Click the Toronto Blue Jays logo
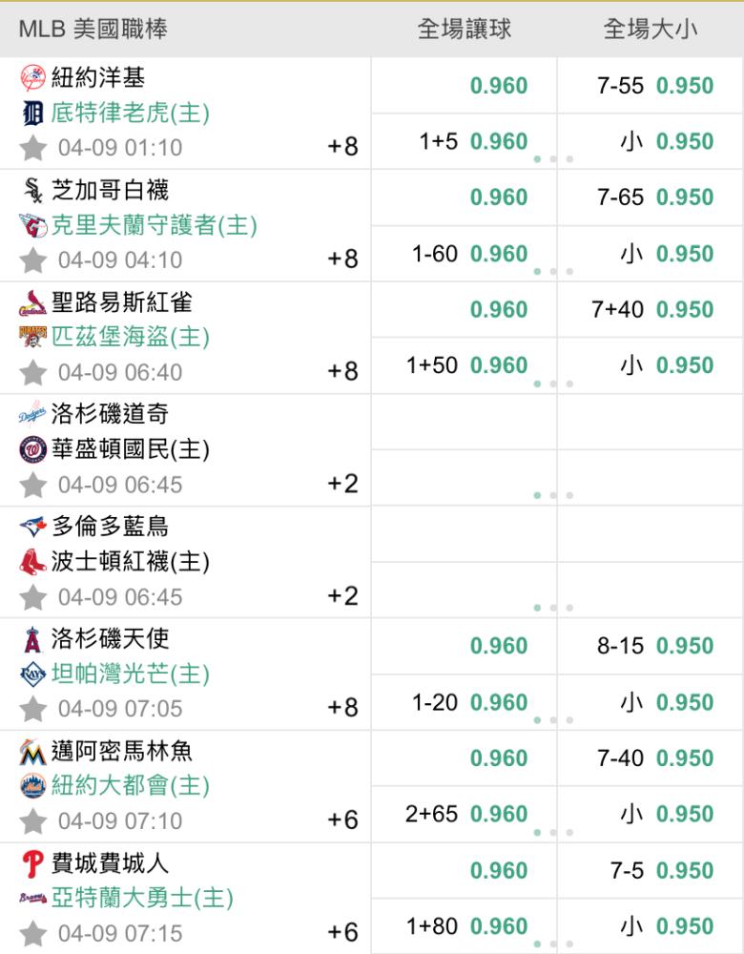The height and width of the screenshot is (954, 744). coord(31,526)
